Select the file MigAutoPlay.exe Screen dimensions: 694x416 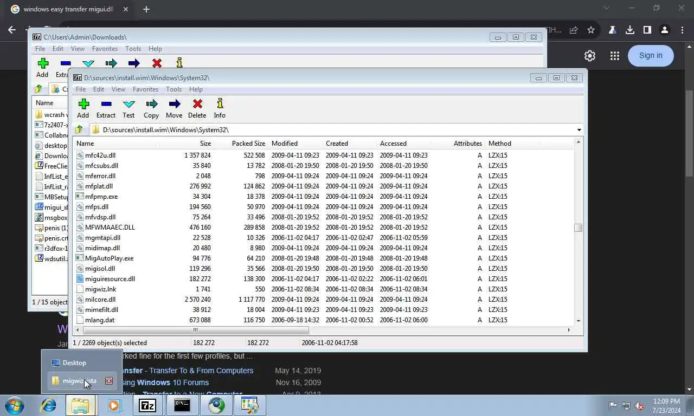tap(110, 258)
